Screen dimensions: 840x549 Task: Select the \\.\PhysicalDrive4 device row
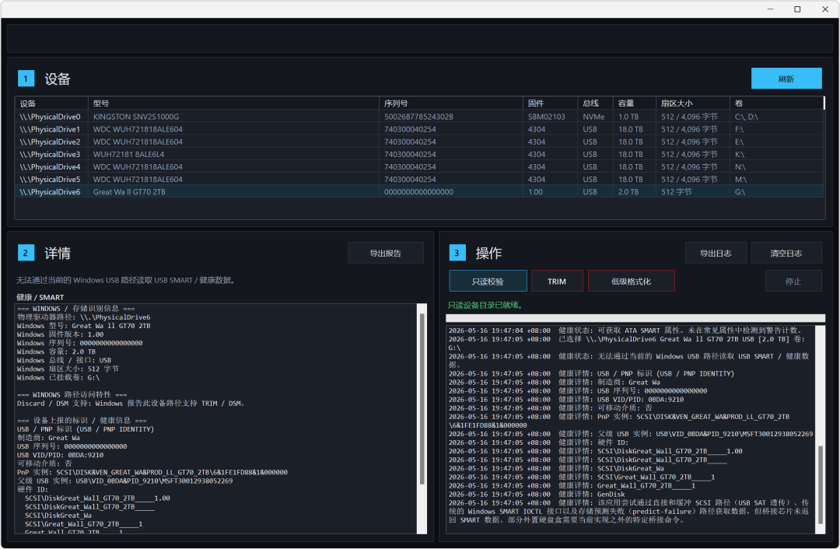(x=419, y=166)
